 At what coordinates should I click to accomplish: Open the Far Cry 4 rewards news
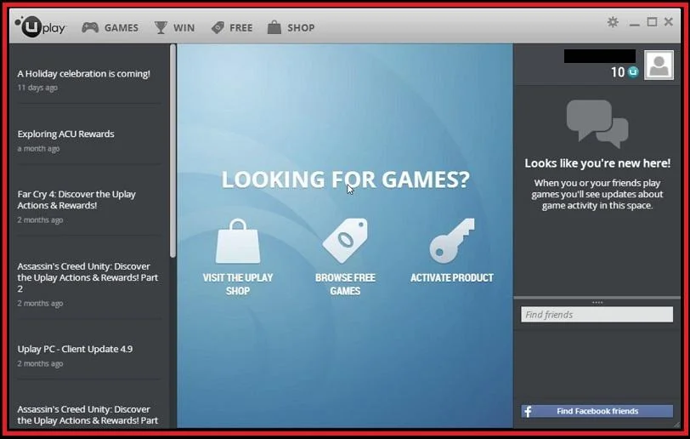coord(76,200)
